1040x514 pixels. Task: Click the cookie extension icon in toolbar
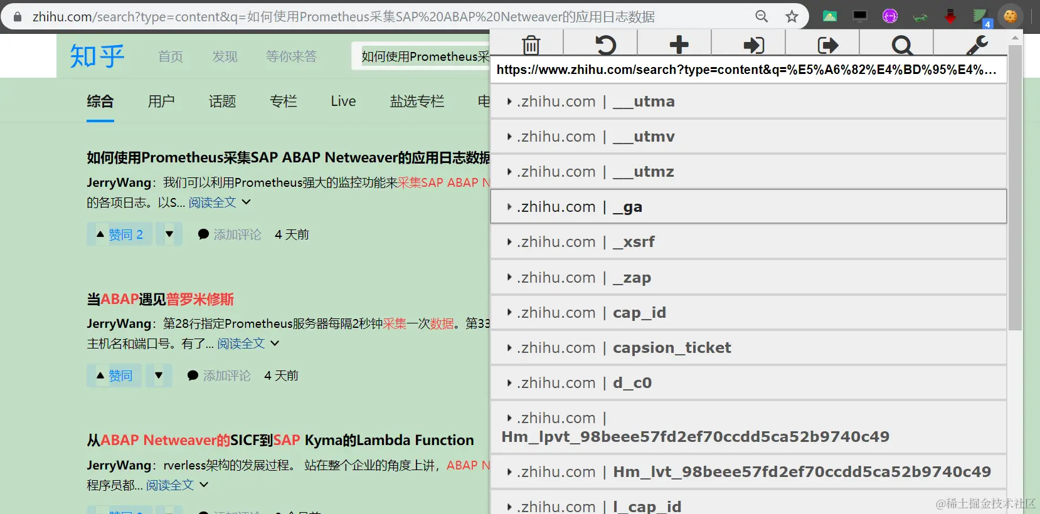click(1010, 16)
